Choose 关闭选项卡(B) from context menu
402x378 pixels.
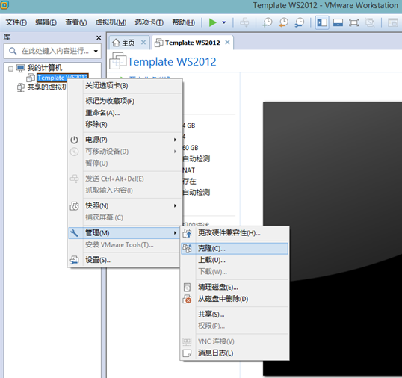click(125, 86)
